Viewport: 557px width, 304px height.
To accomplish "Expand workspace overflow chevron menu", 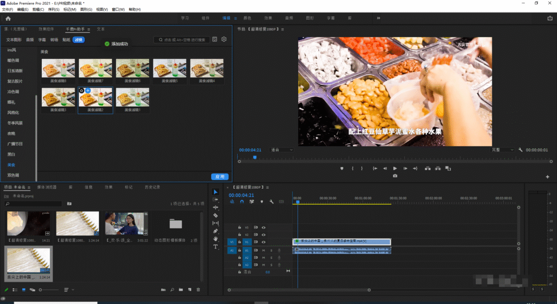I will [379, 18].
